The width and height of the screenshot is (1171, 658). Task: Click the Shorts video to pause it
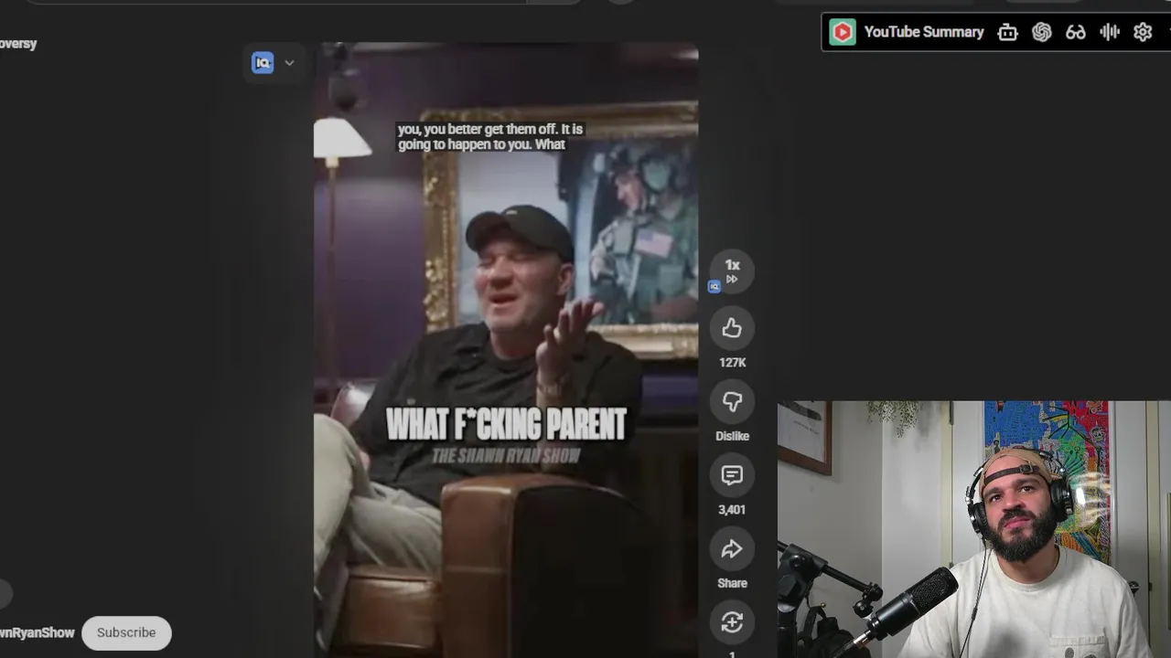coord(506,350)
